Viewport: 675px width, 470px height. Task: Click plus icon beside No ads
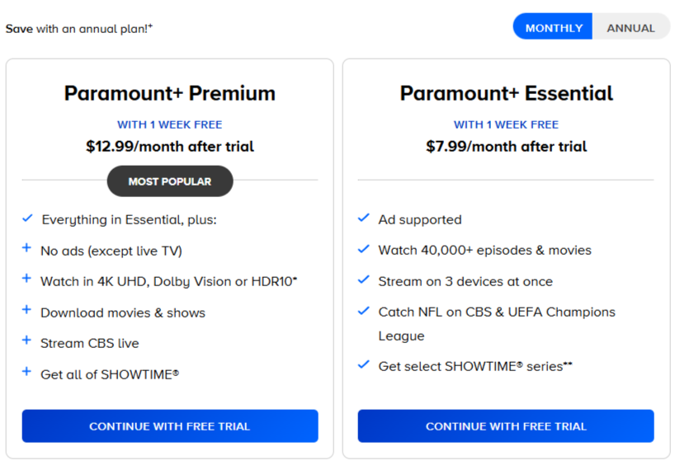(26, 248)
